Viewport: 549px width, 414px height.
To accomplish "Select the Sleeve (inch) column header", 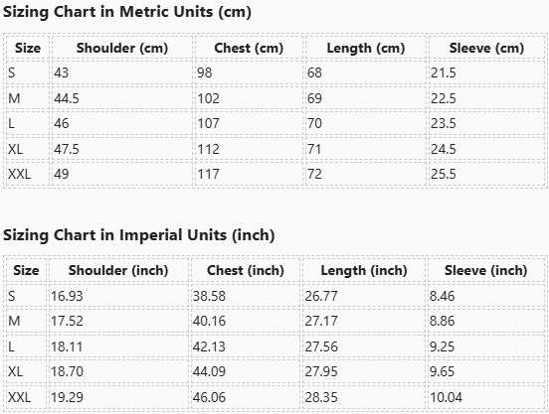I will [x=485, y=270].
